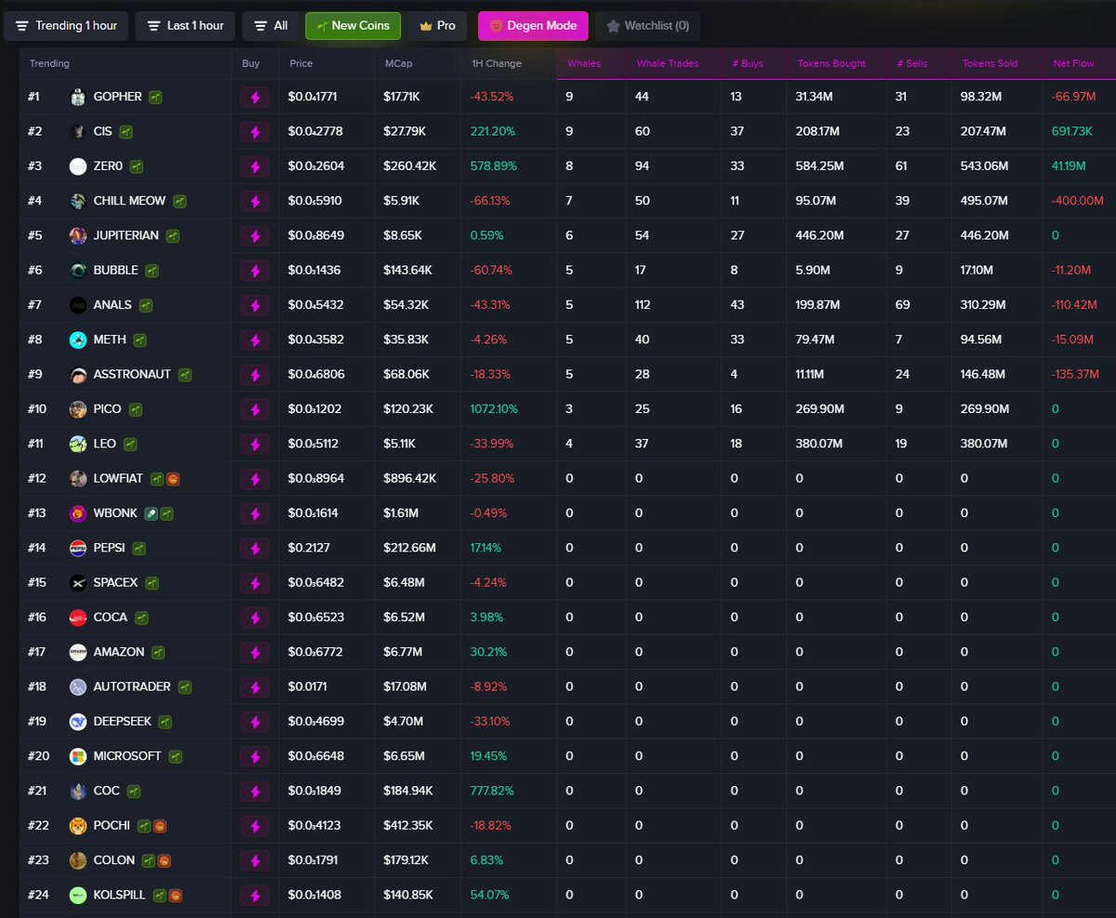Click the orange badge next to POCHI
Image resolution: width=1116 pixels, height=918 pixels.
[x=159, y=826]
